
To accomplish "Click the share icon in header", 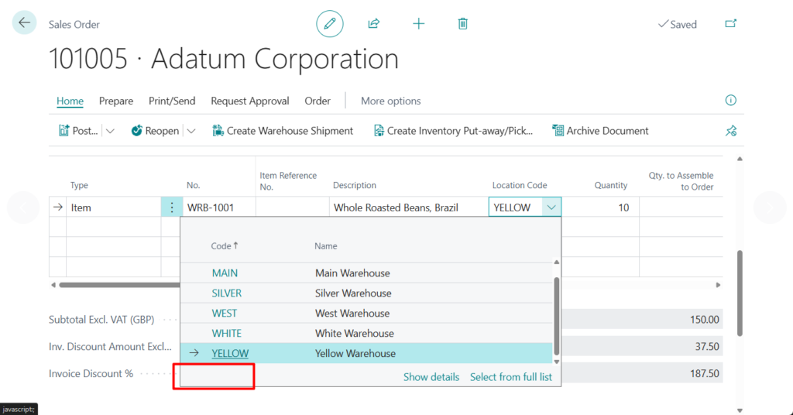I will point(374,24).
